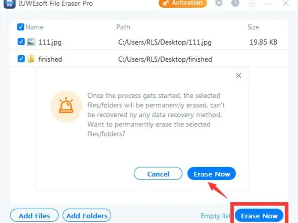Viewport: 298px width, 223px height.
Task: Uncheck the finished folder checkbox
Action: [21, 59]
